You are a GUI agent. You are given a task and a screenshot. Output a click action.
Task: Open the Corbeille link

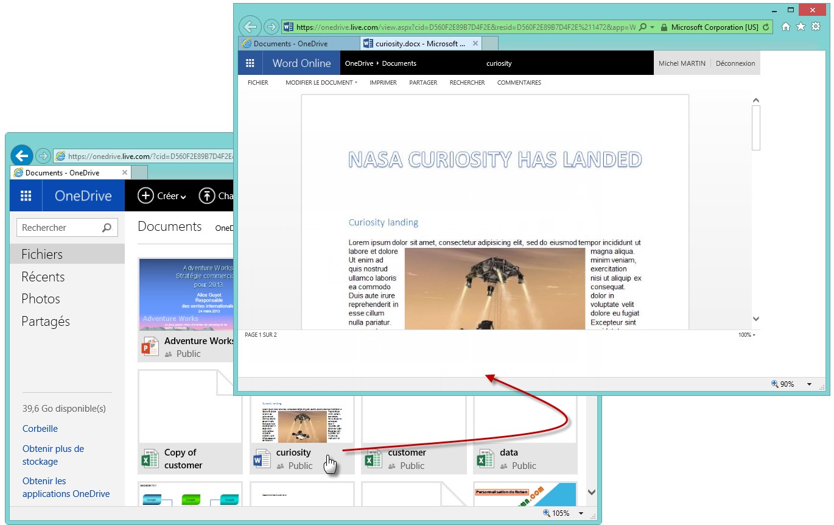[x=40, y=429]
